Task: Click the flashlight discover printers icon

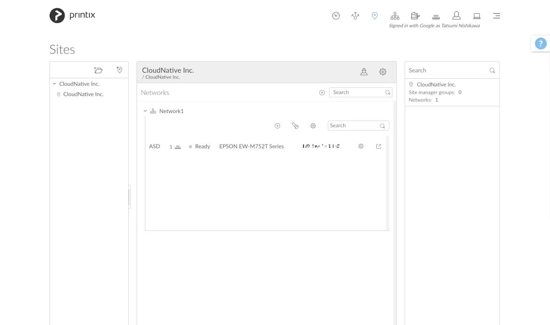Action: coord(295,125)
